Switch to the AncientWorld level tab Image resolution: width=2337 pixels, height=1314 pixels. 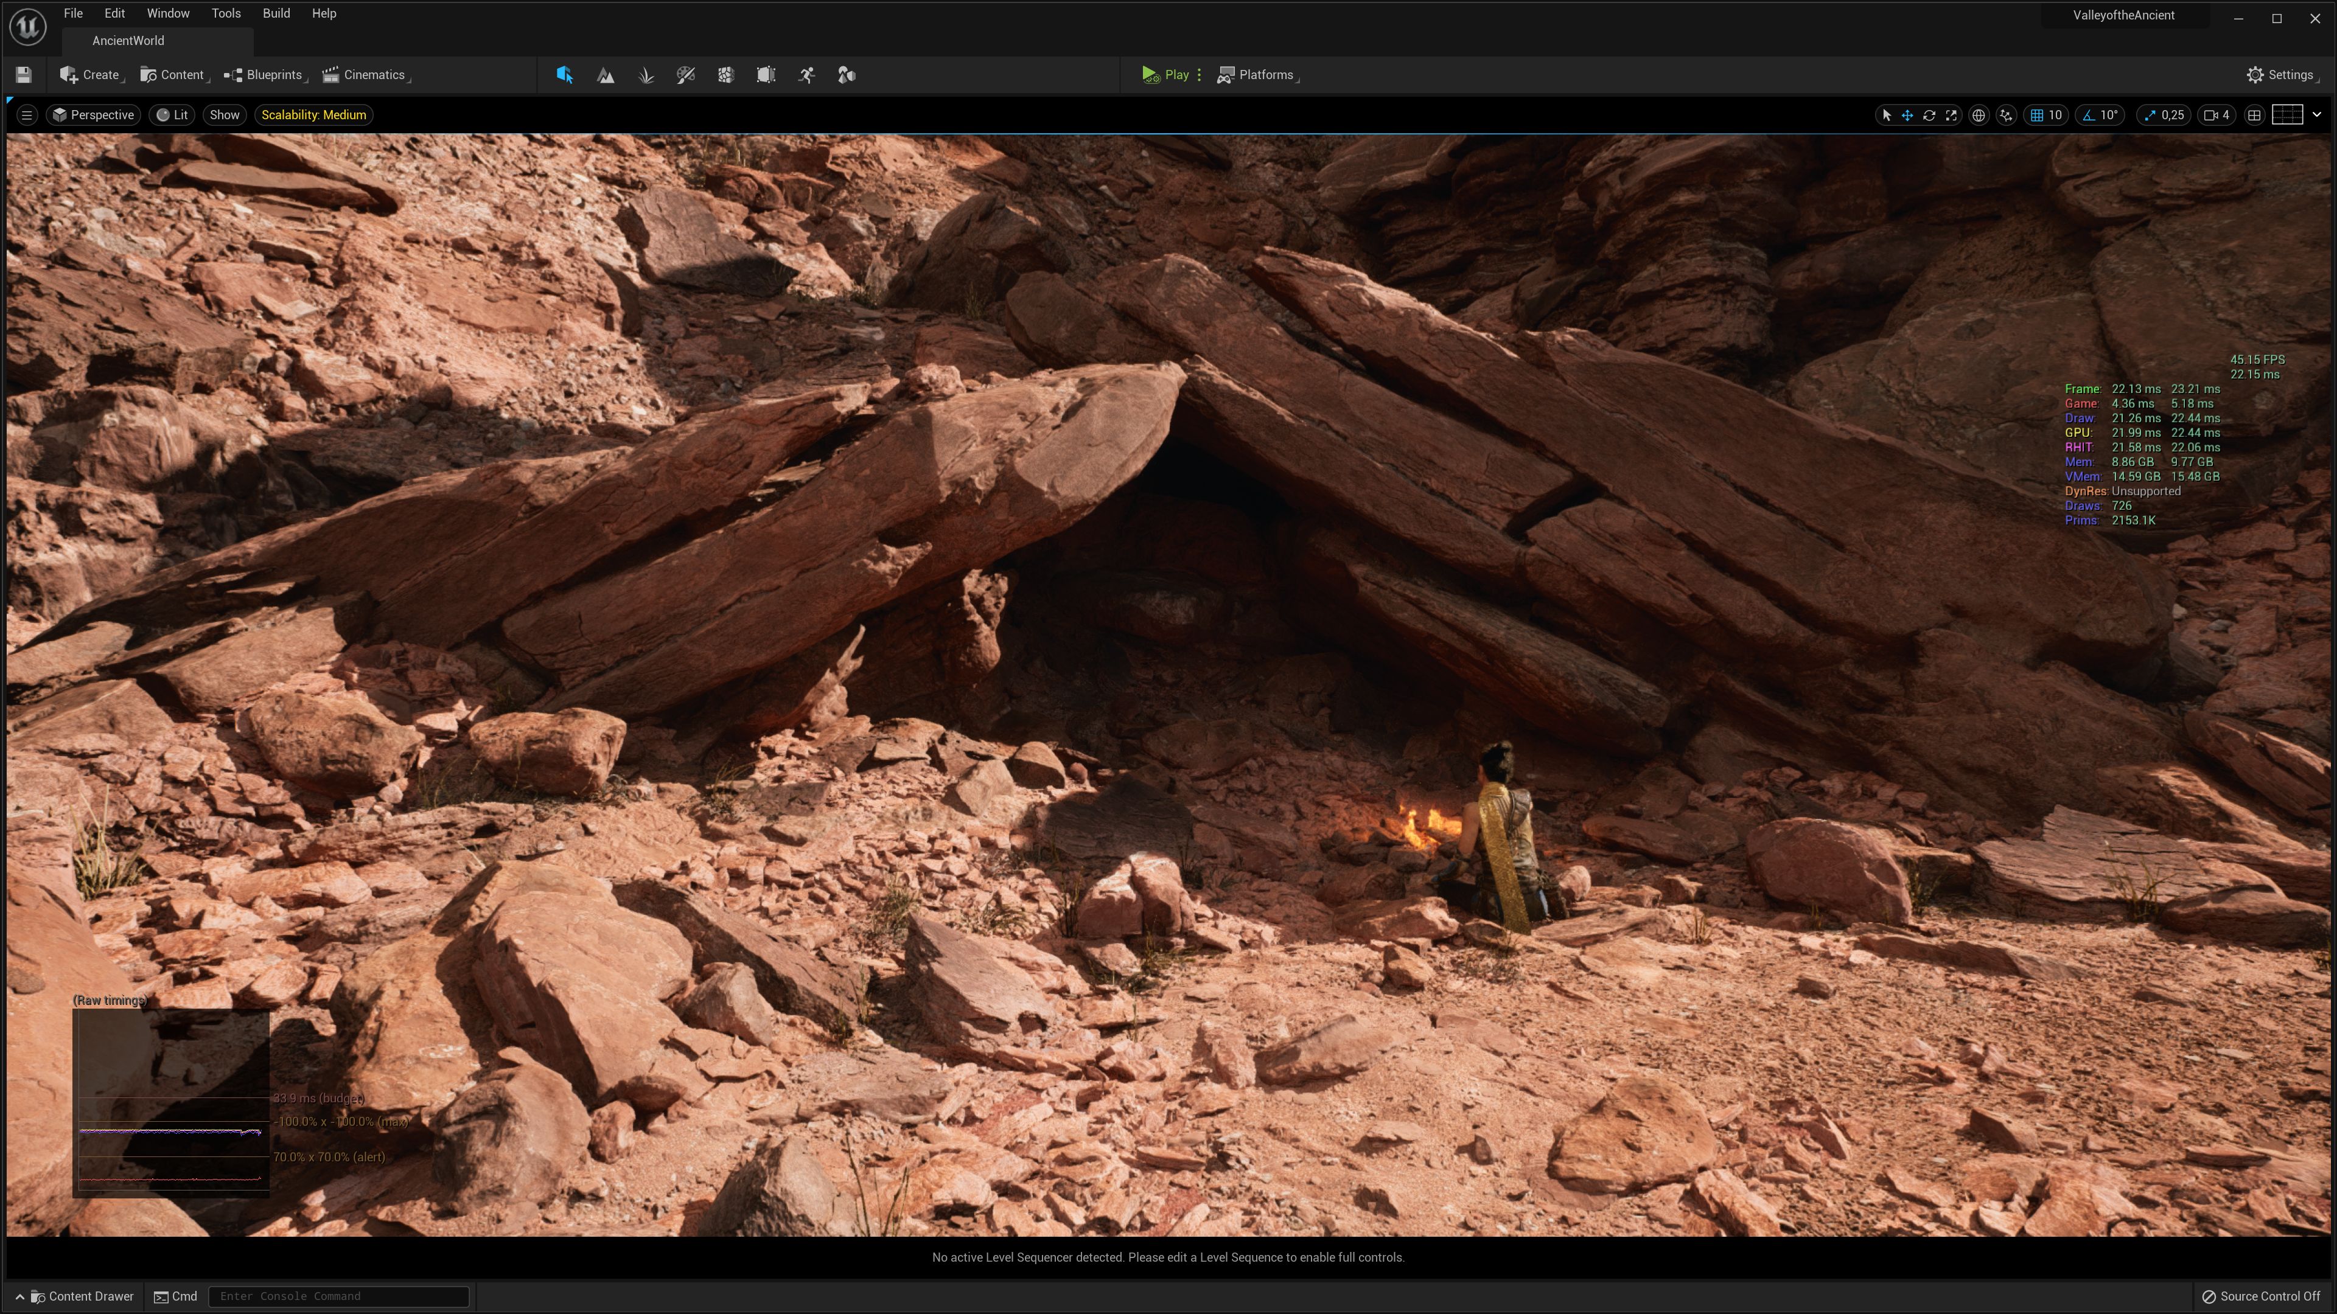(128, 41)
